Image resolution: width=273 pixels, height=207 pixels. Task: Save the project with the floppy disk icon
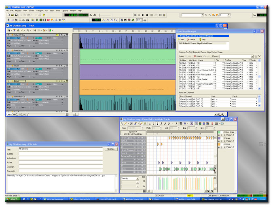click(16, 15)
